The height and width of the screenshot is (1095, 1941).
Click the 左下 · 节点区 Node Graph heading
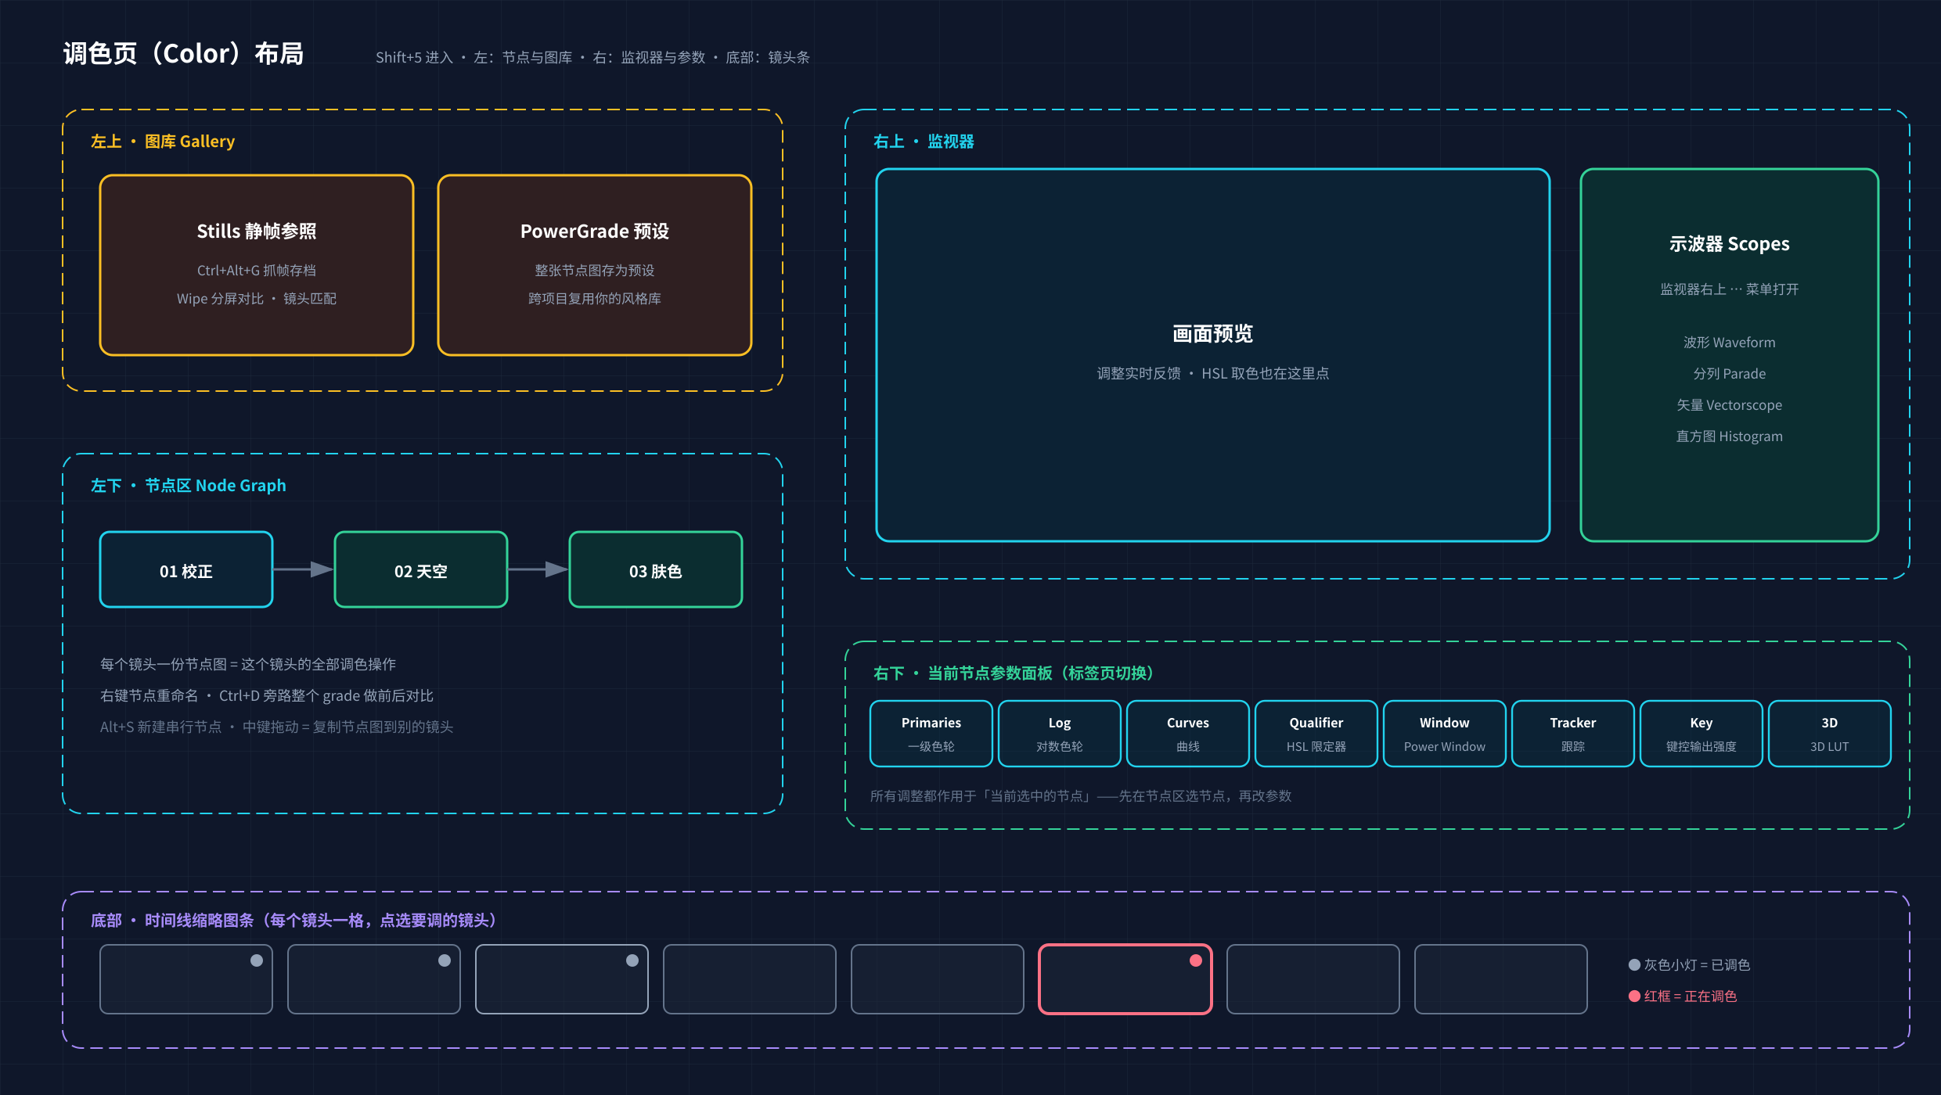click(189, 486)
